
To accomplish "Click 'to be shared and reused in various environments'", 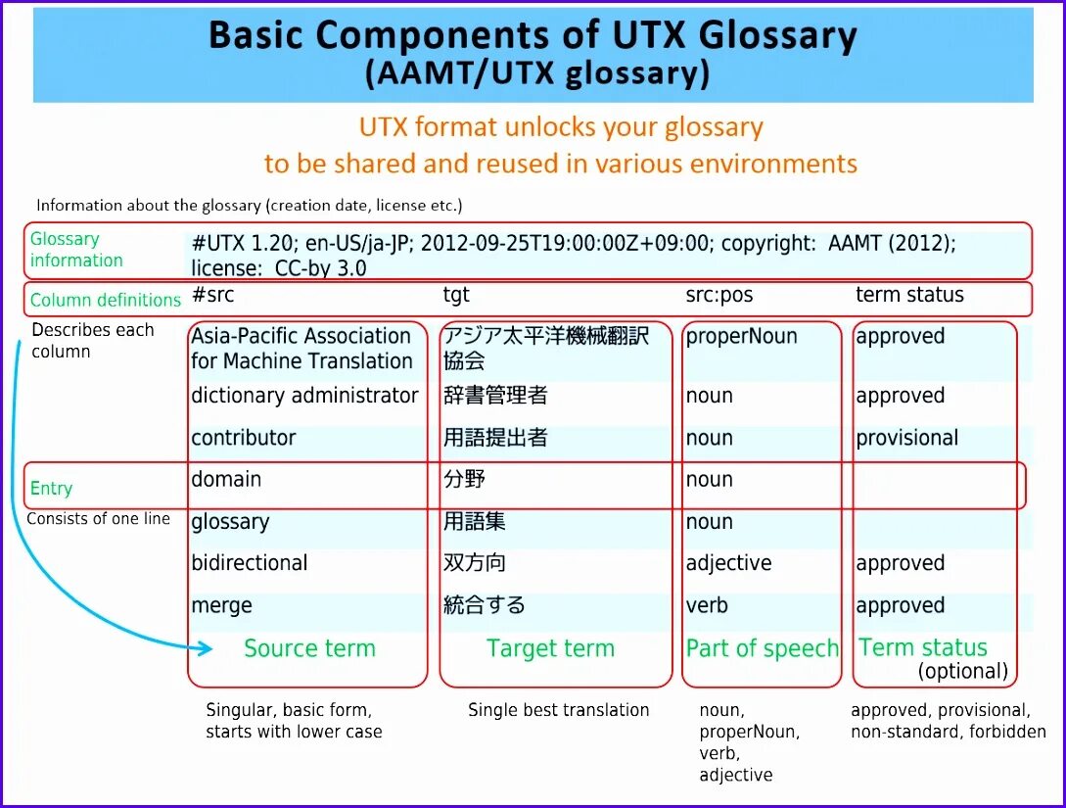I will [561, 164].
